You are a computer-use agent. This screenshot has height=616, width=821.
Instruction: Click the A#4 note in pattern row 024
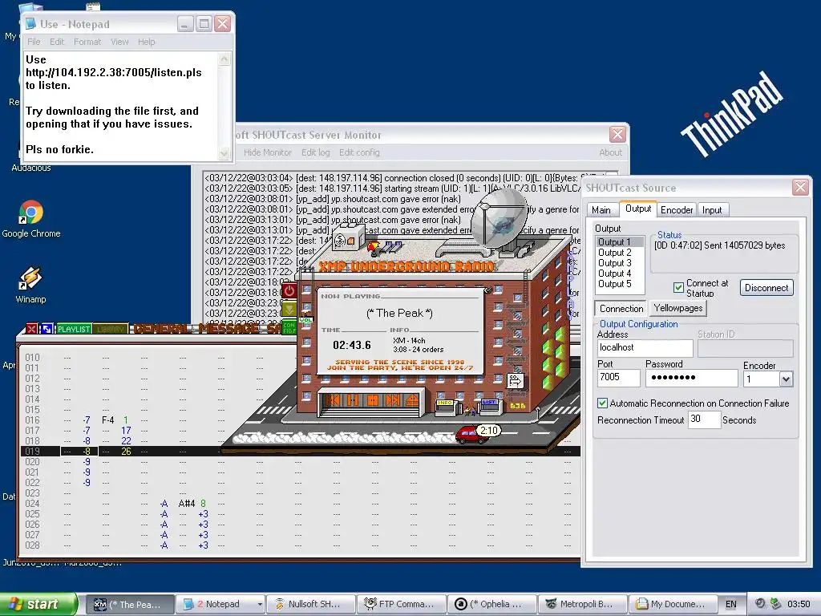point(186,504)
